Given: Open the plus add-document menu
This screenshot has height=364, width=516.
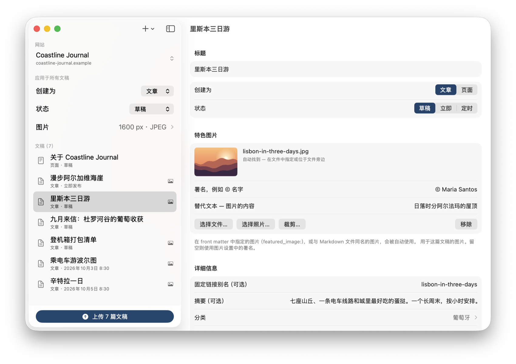Looking at the screenshot, I should 148,29.
